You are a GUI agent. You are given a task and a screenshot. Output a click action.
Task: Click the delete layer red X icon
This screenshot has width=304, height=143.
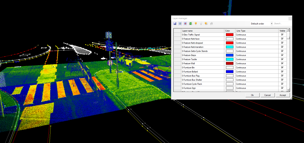[185, 24]
